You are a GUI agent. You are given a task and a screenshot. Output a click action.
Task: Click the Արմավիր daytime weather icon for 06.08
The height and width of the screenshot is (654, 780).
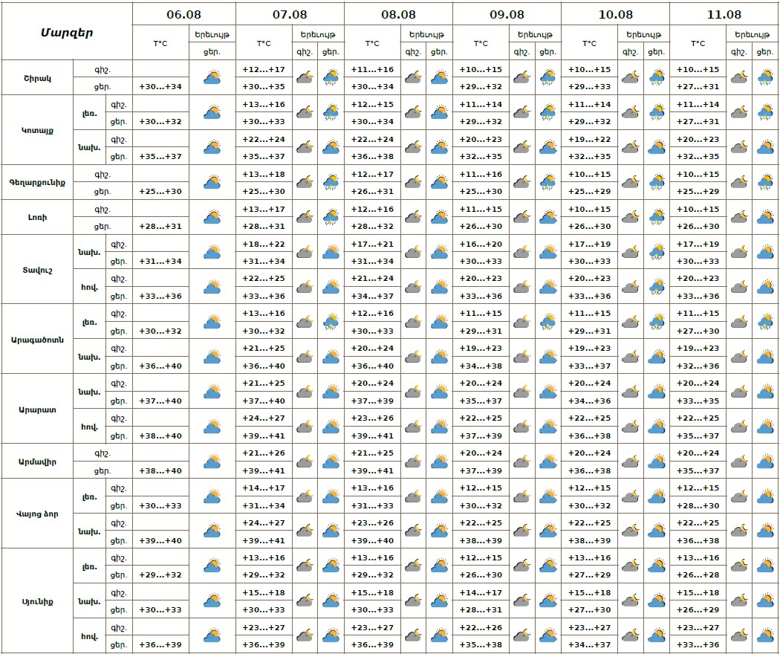pos(212,462)
